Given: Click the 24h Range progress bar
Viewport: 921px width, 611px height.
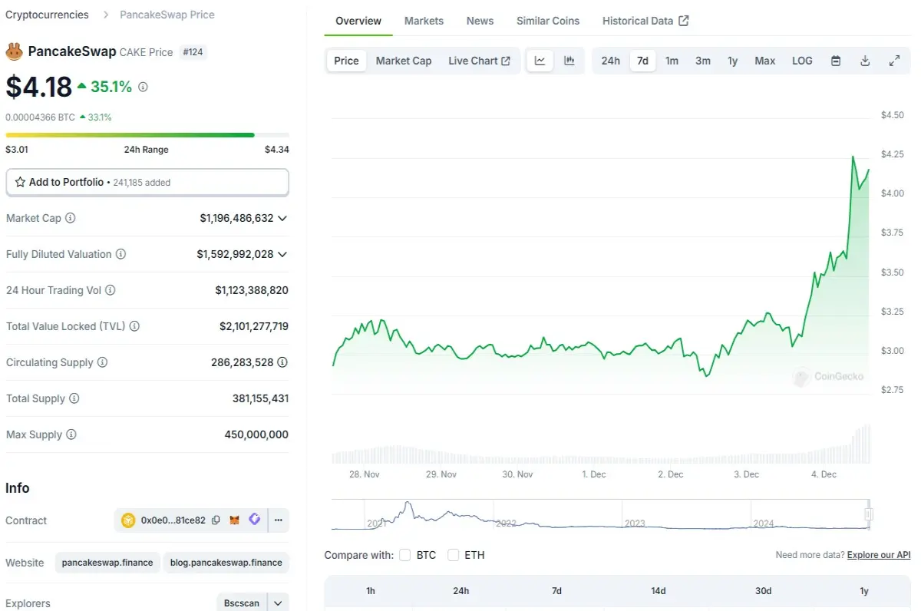Looking at the screenshot, I should (x=147, y=134).
